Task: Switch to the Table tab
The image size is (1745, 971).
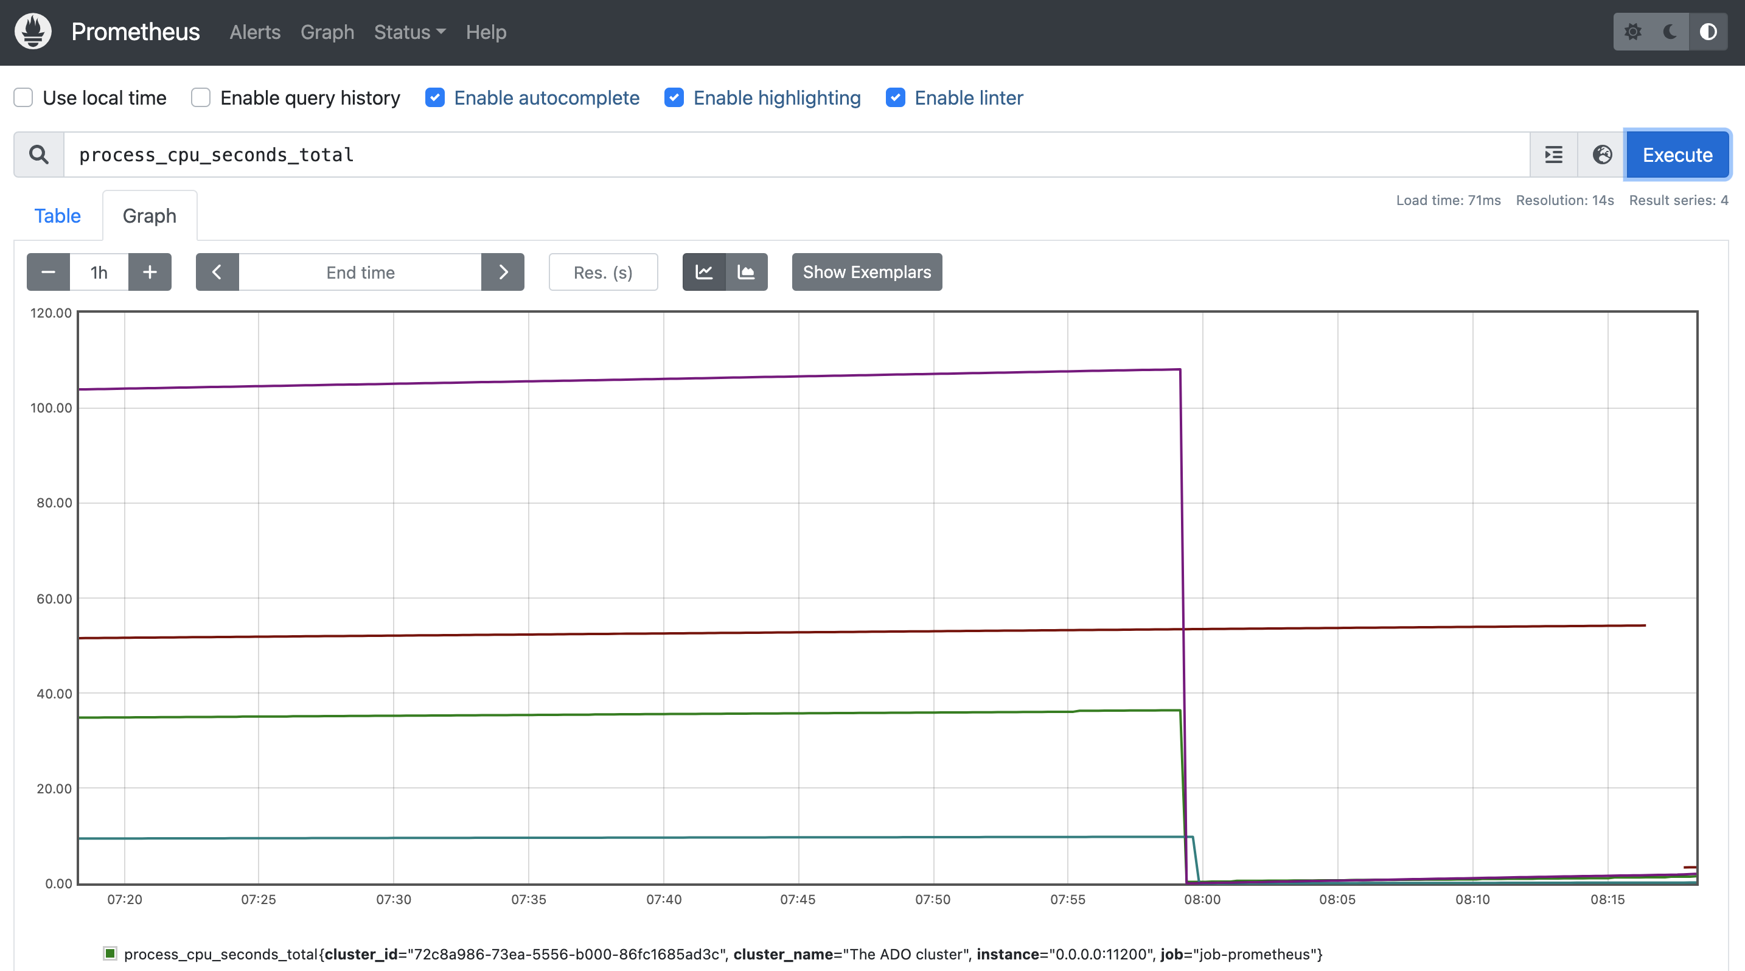Action: click(58, 215)
